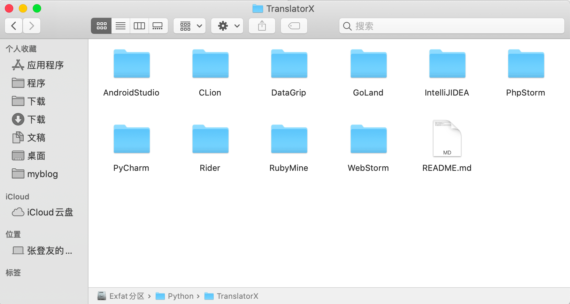570x304 pixels.
Task: Open myblog in the sidebar
Action: [x=44, y=174]
